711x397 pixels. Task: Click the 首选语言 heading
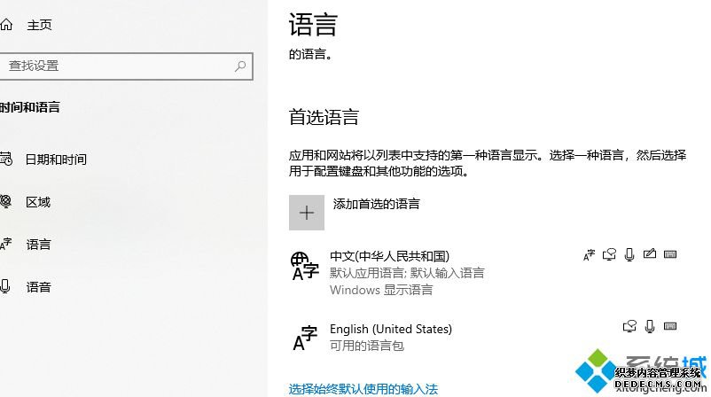click(x=324, y=117)
